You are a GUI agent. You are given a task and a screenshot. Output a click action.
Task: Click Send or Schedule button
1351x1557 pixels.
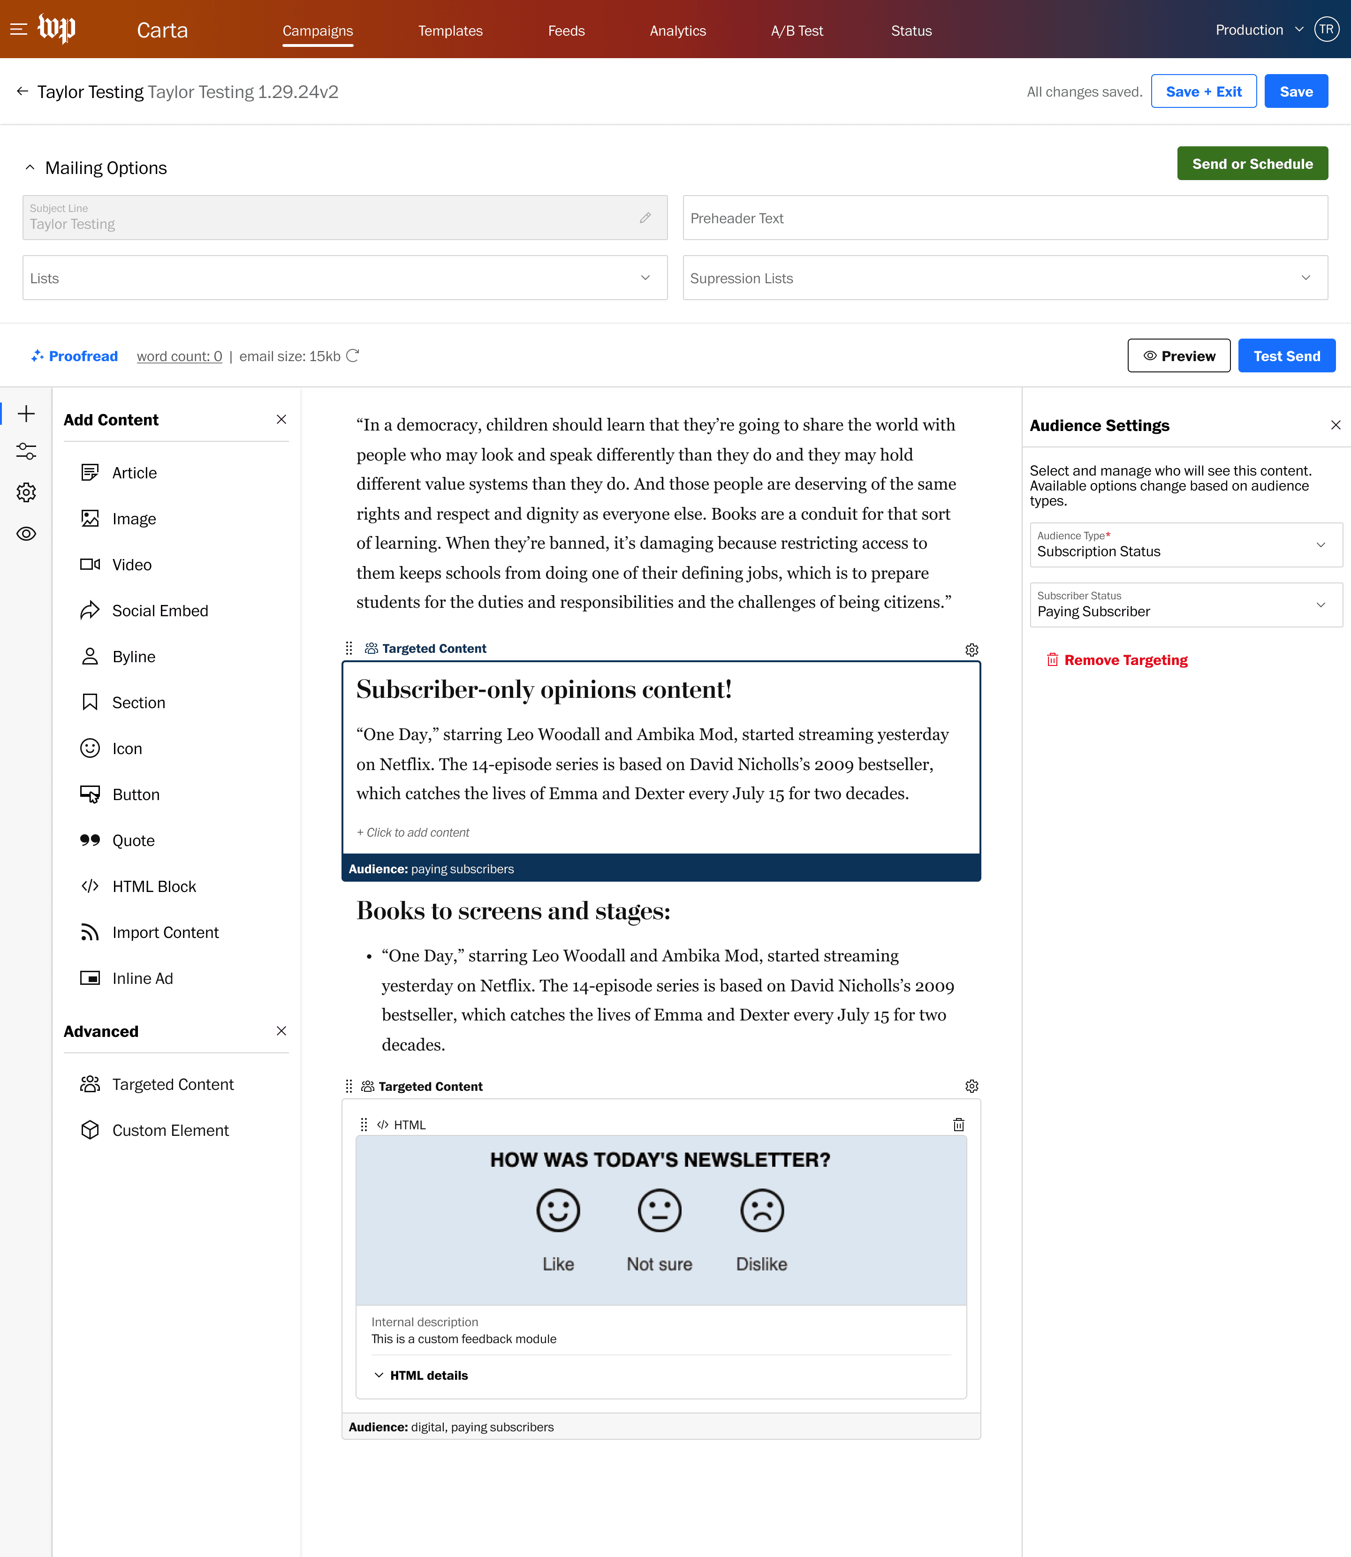point(1252,164)
